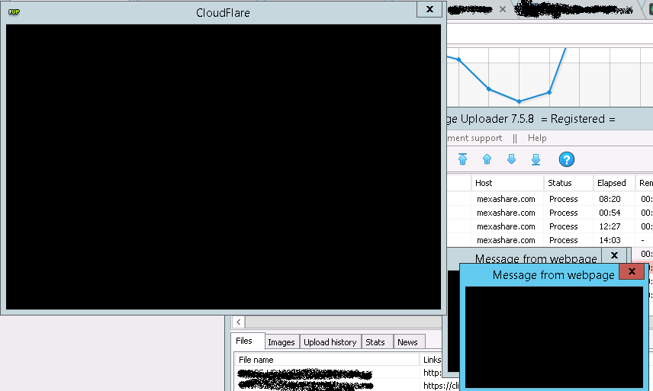Click the Process status in the 08:20 row
653x391 pixels.
point(563,199)
